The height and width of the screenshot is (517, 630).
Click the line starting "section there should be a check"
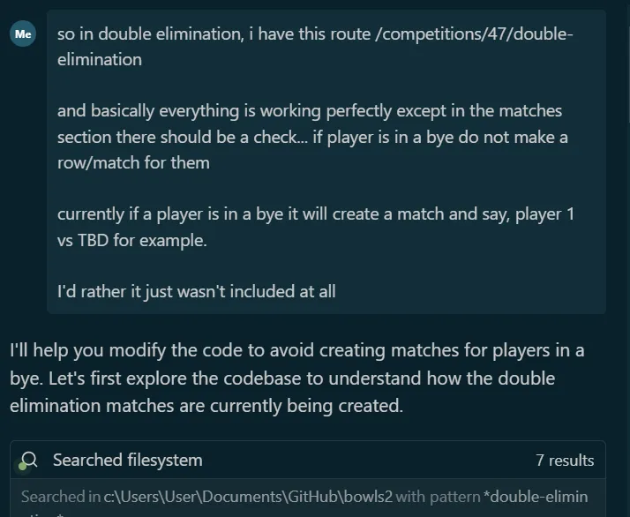[x=312, y=137]
